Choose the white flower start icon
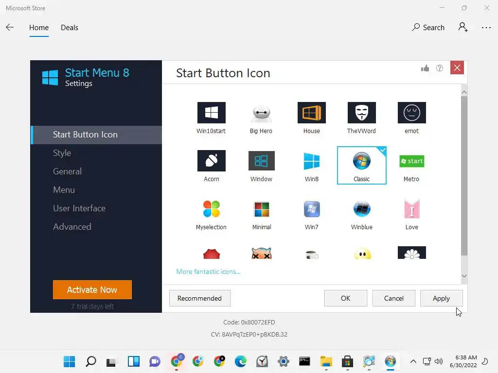This screenshot has height=373, width=498. coord(411,253)
